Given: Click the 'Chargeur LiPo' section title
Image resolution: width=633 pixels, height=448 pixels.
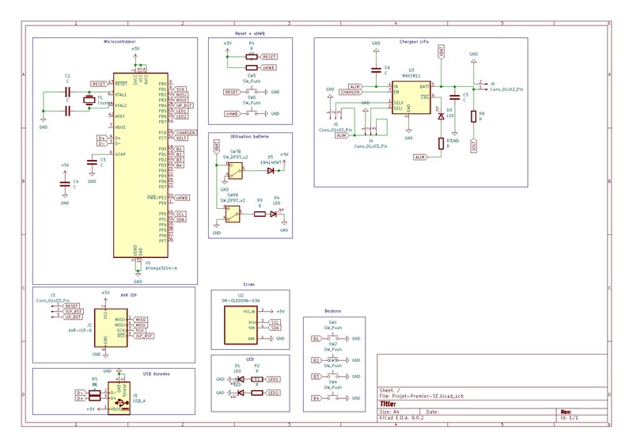Looking at the screenshot, I should (x=414, y=42).
